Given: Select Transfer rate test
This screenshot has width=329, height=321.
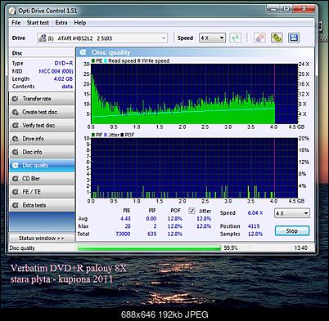Looking at the screenshot, I should (42, 99).
